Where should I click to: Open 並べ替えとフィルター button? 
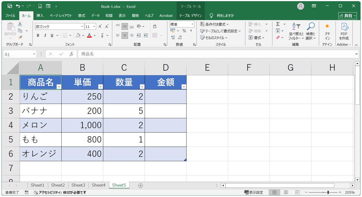(296, 32)
